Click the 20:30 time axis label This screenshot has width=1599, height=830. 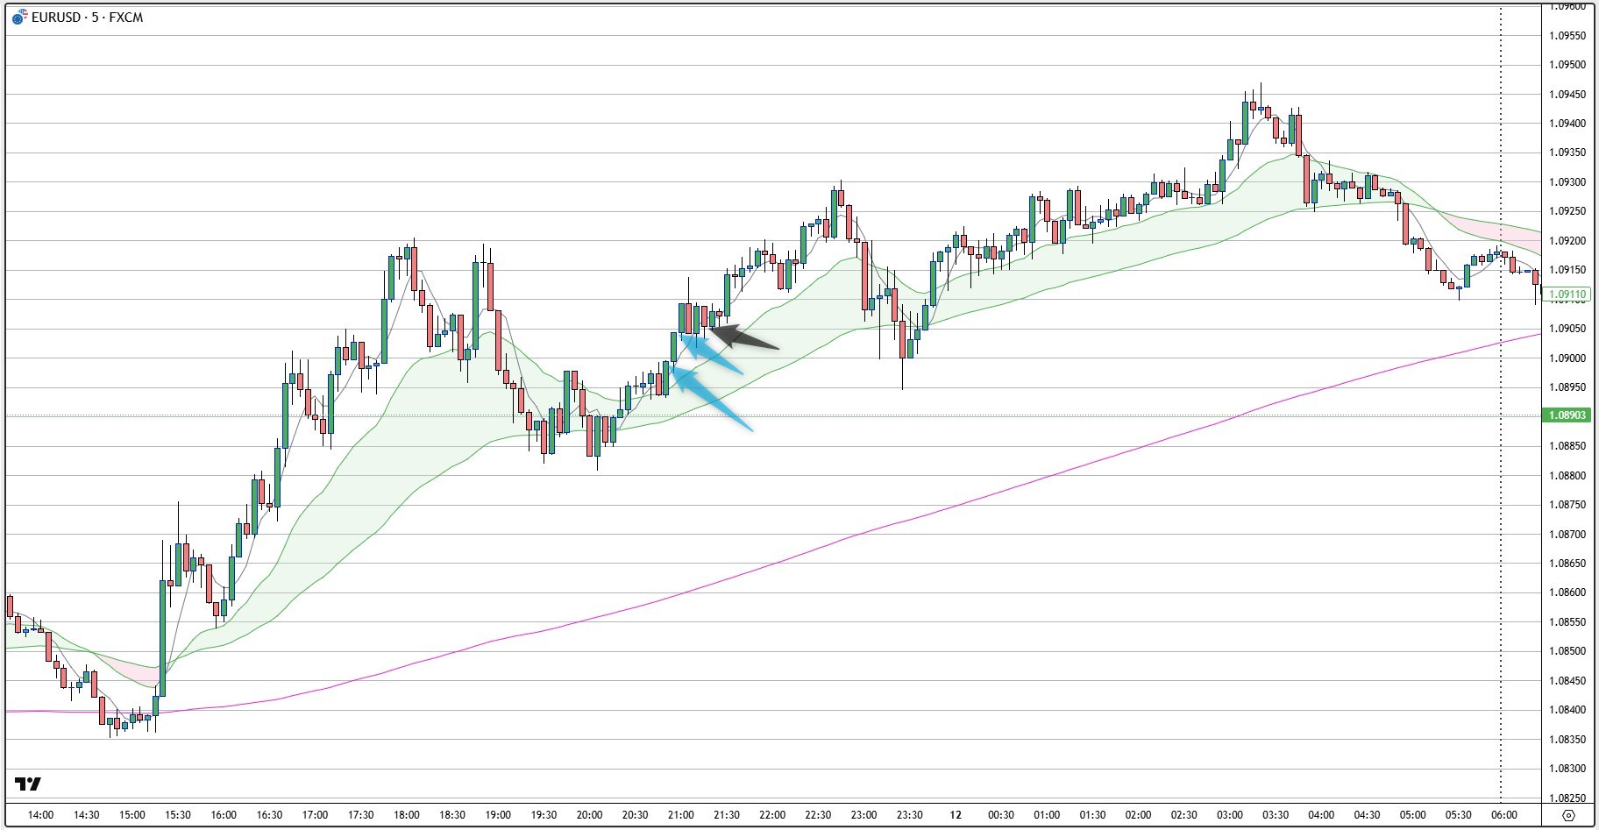click(635, 815)
